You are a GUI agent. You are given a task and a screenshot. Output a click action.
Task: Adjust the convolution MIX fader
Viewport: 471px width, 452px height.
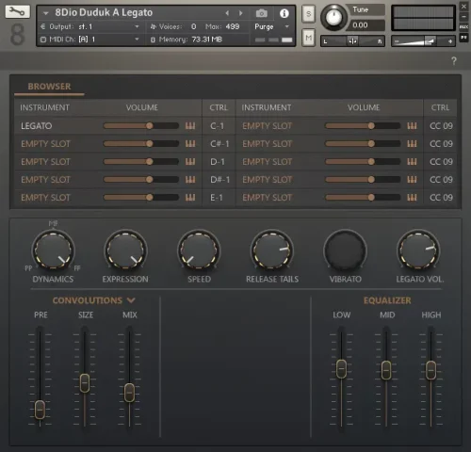pyautogui.click(x=129, y=393)
